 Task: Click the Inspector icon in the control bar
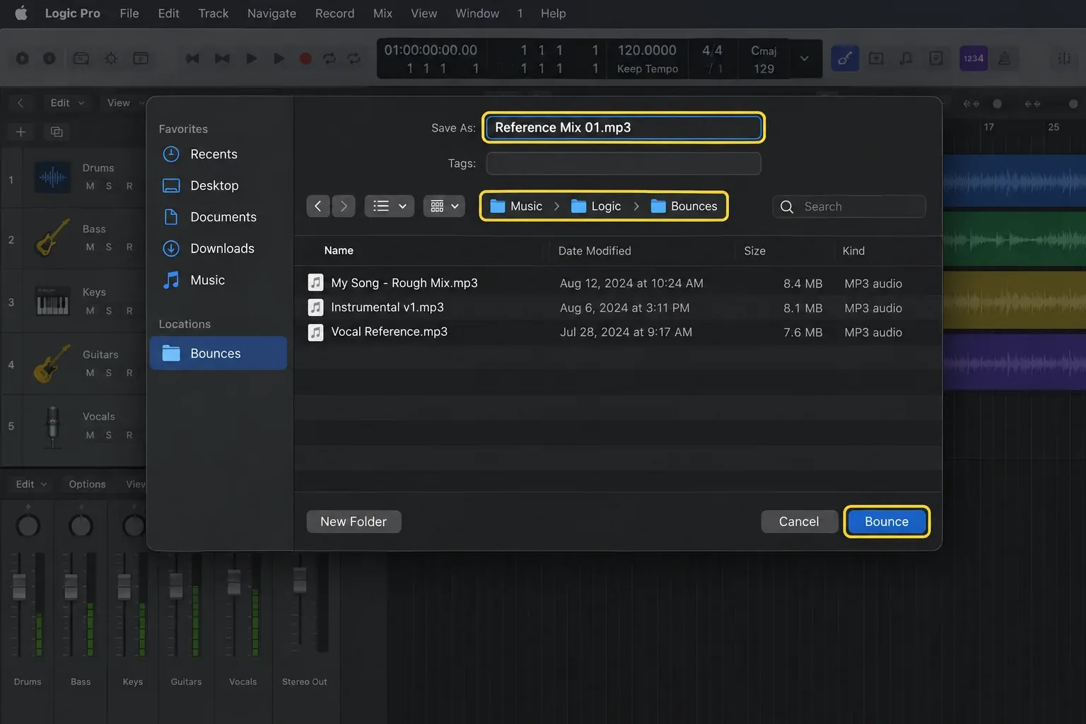tap(49, 59)
